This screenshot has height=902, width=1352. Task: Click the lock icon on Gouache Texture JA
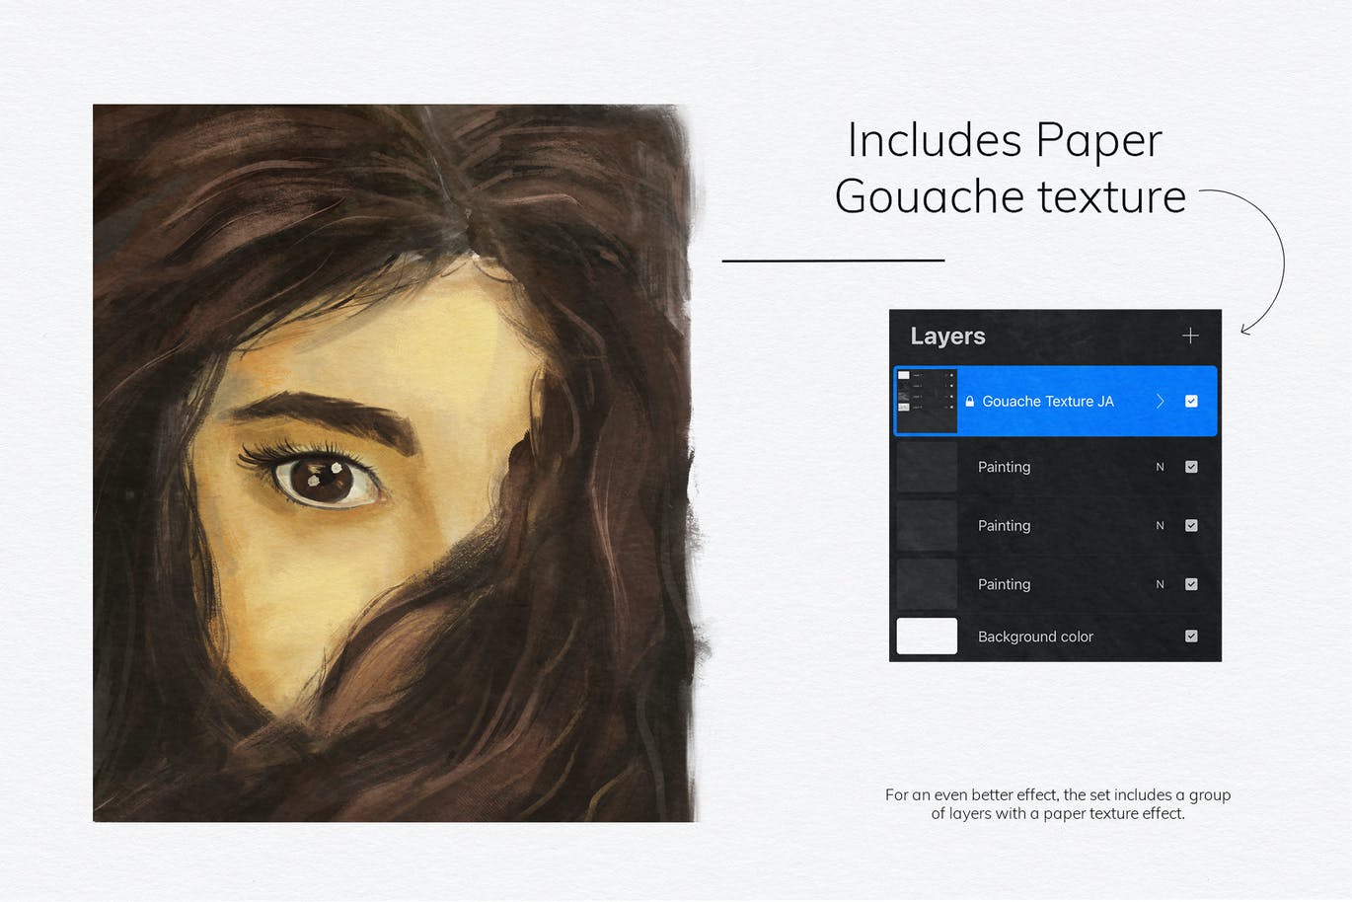pyautogui.click(x=970, y=401)
